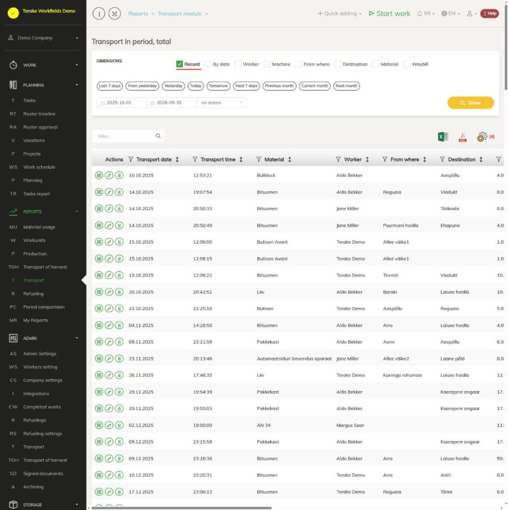Open table settings gear icon

[x=482, y=137]
